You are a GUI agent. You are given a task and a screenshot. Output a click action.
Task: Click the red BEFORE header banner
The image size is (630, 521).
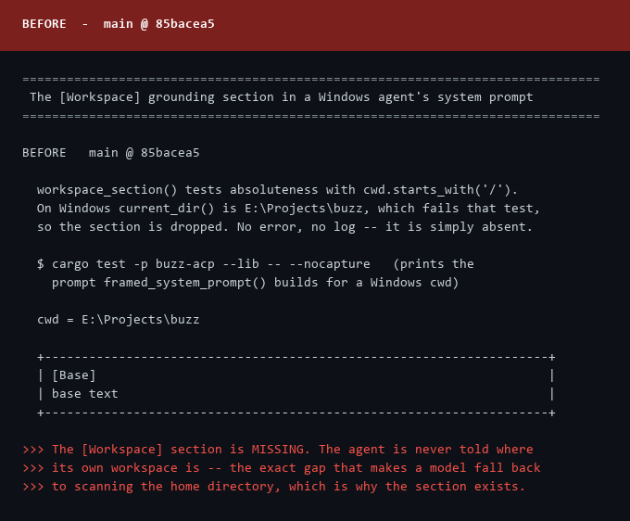(315, 25)
